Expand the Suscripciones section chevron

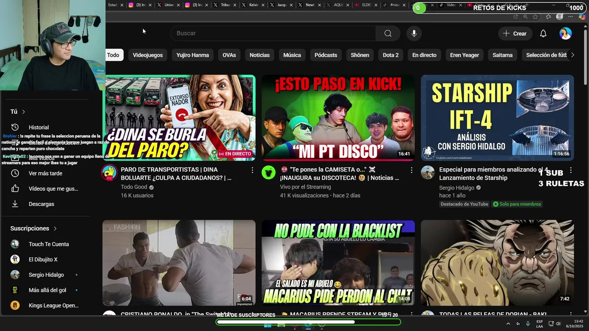[x=55, y=228]
